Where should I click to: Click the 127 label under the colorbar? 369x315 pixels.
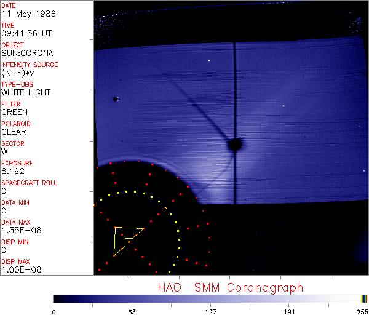(210, 311)
